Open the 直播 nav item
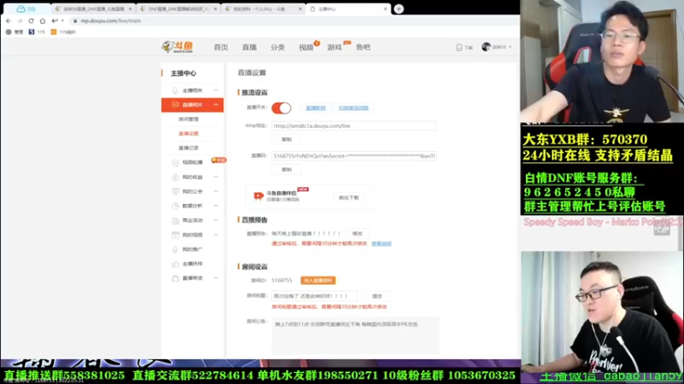Screen dimensions: 684x384 point(250,47)
